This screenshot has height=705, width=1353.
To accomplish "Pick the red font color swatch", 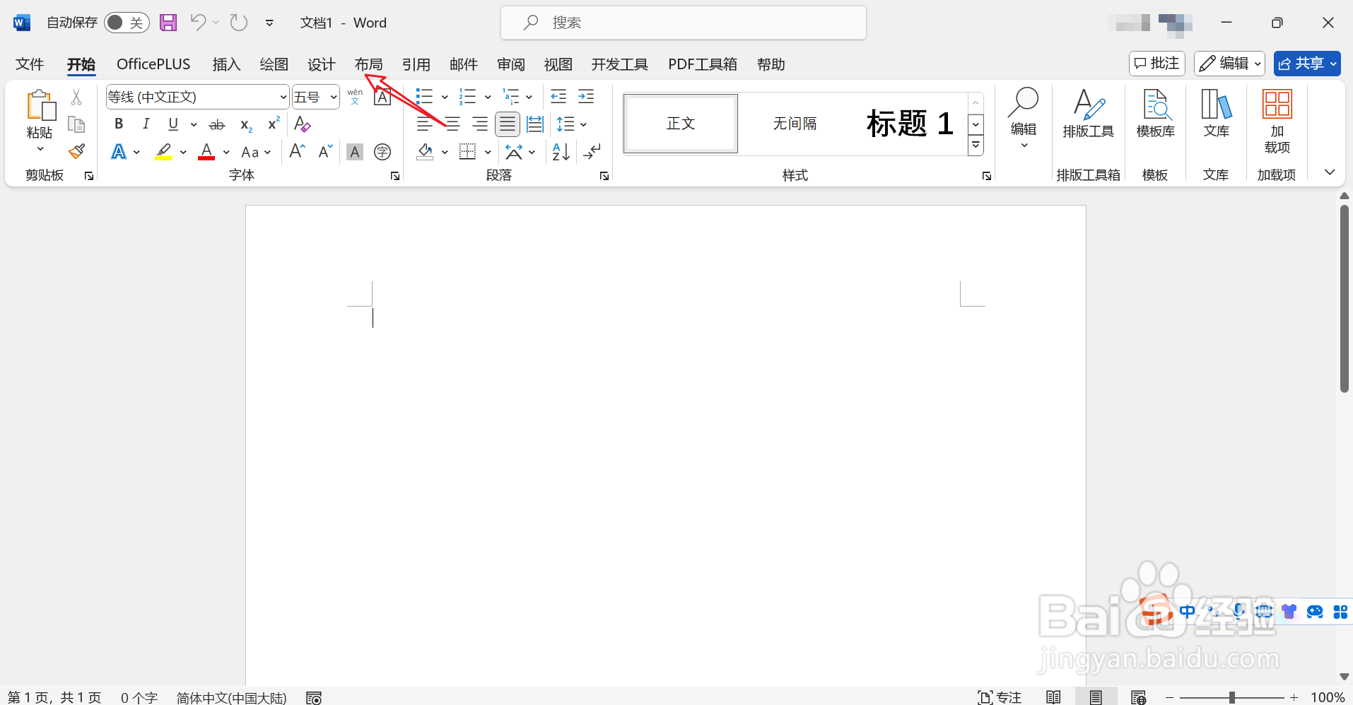I will [x=206, y=151].
